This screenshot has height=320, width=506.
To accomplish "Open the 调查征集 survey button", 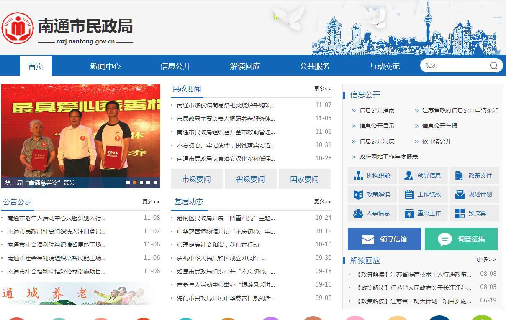I will click(461, 239).
